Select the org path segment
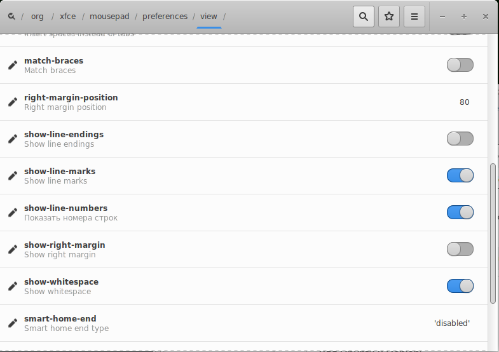 38,17
